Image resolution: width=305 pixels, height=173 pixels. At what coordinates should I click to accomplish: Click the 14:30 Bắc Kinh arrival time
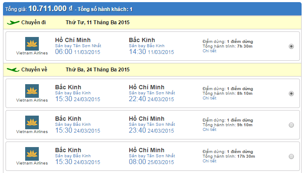[138, 52]
